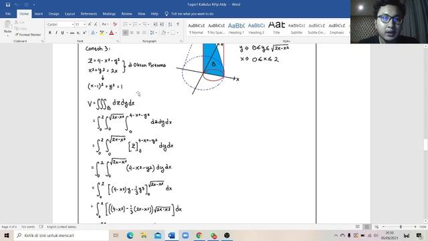Click the spelling proofing status icon
The height and width of the screenshot is (241, 428).
41,227
